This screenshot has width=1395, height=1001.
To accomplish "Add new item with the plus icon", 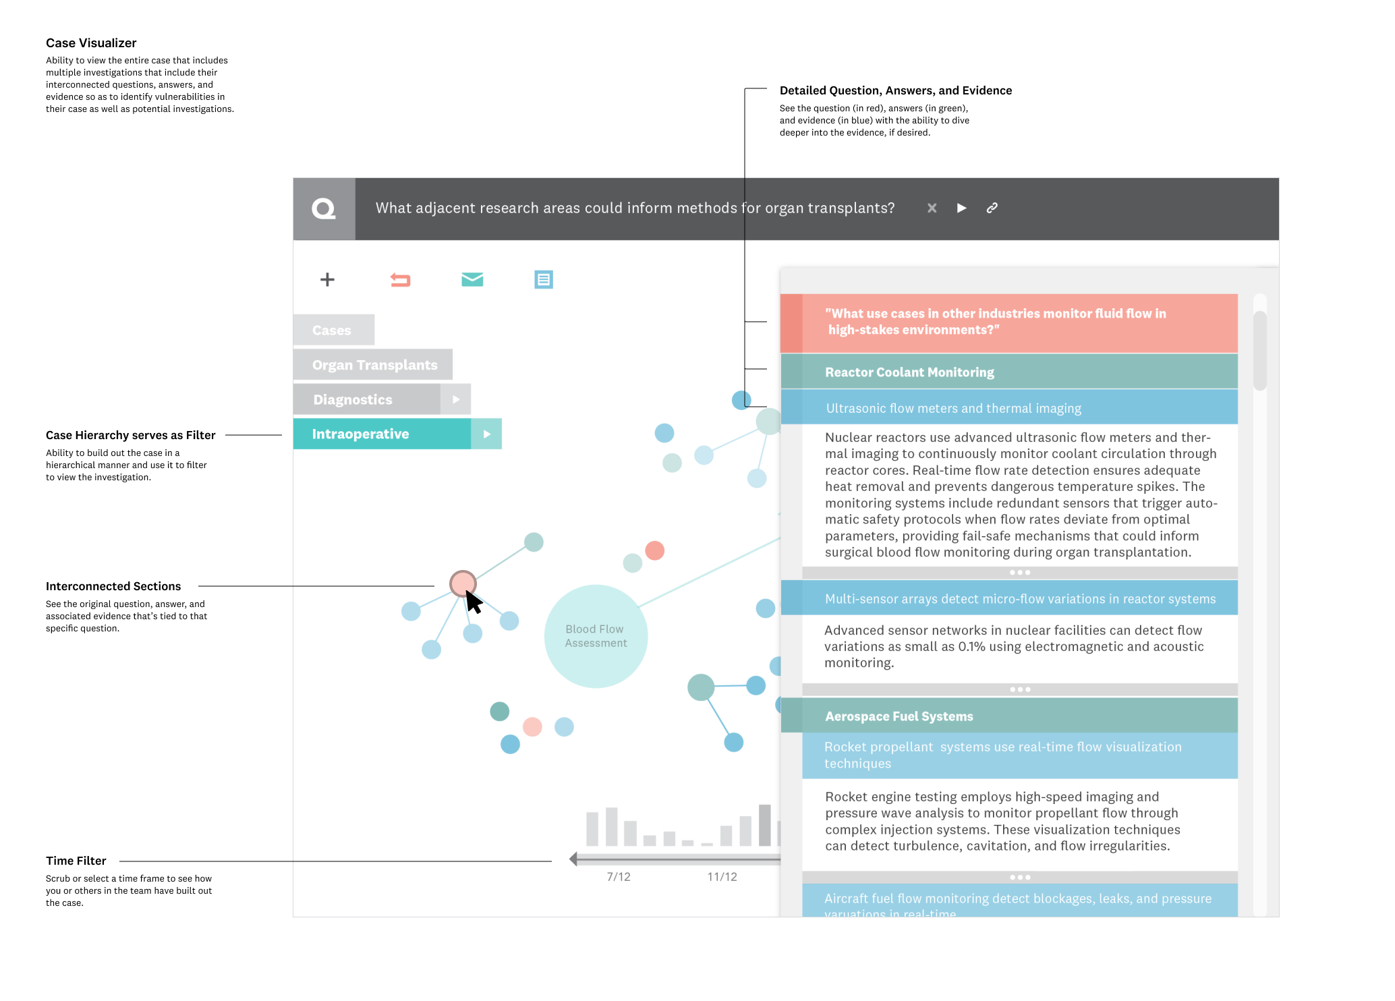I will click(327, 279).
